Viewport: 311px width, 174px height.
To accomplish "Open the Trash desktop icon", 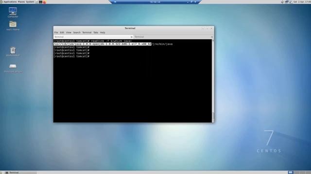I will 13,52.
